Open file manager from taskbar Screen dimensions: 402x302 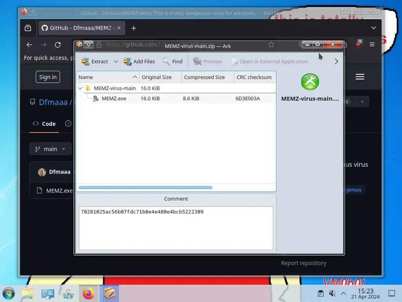tap(27, 293)
